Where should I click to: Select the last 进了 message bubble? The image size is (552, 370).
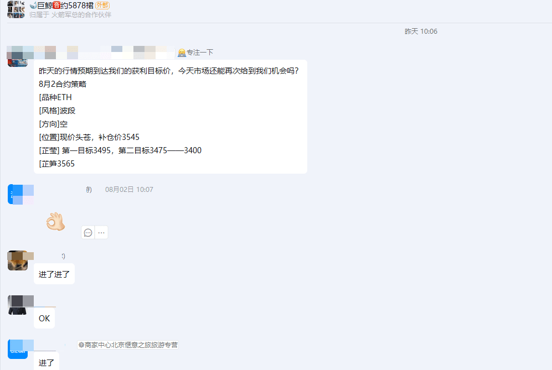(x=47, y=362)
